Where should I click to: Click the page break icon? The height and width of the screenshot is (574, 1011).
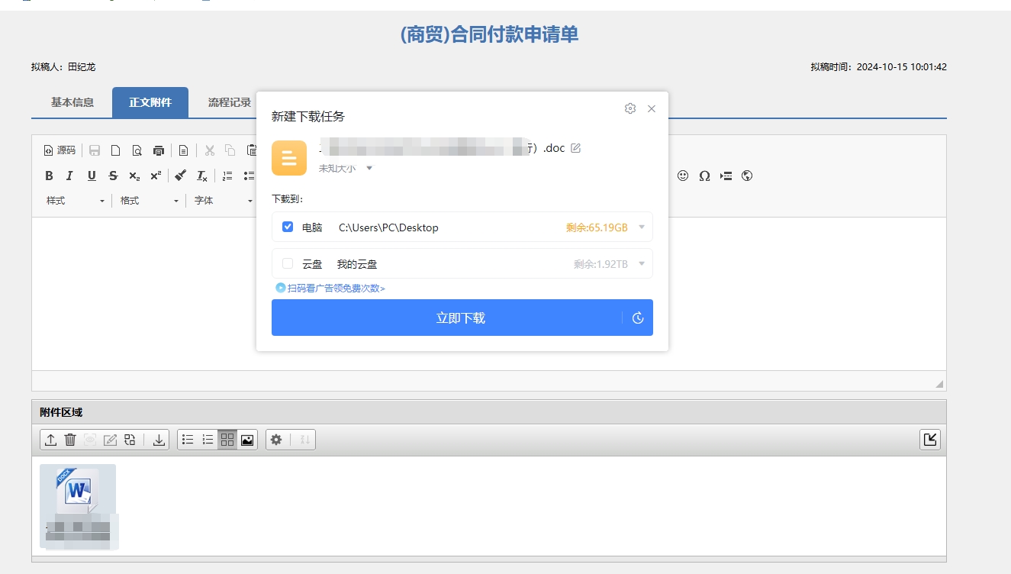726,176
